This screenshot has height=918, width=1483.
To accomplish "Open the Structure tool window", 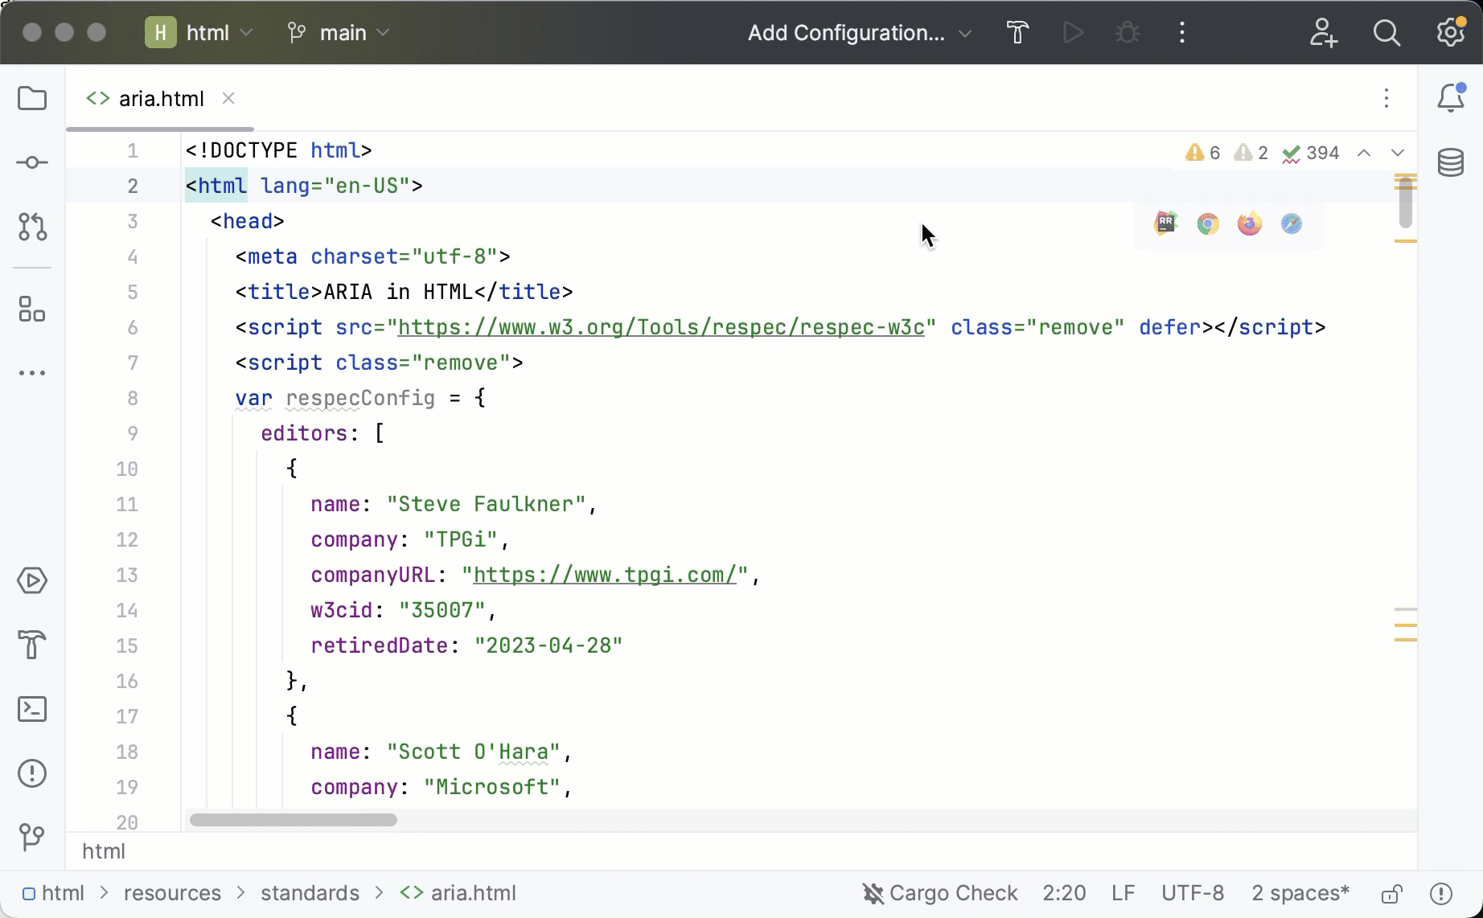I will [32, 309].
